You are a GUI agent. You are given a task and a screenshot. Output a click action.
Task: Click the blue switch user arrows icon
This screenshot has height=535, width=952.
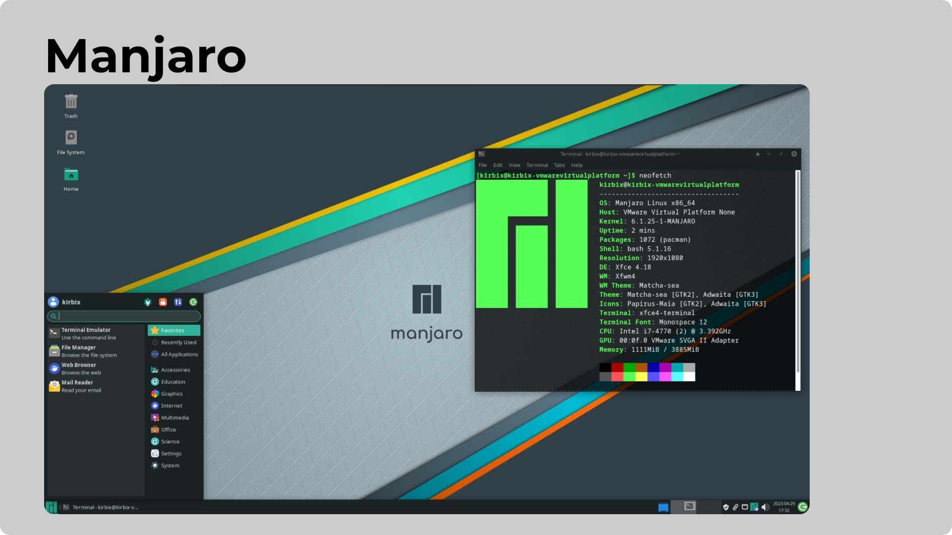coord(178,302)
